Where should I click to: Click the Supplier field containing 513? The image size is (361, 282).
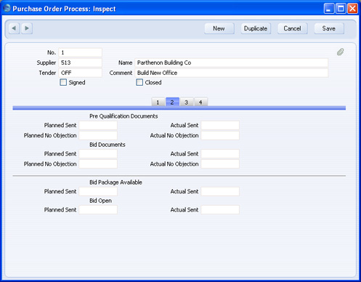(80, 63)
